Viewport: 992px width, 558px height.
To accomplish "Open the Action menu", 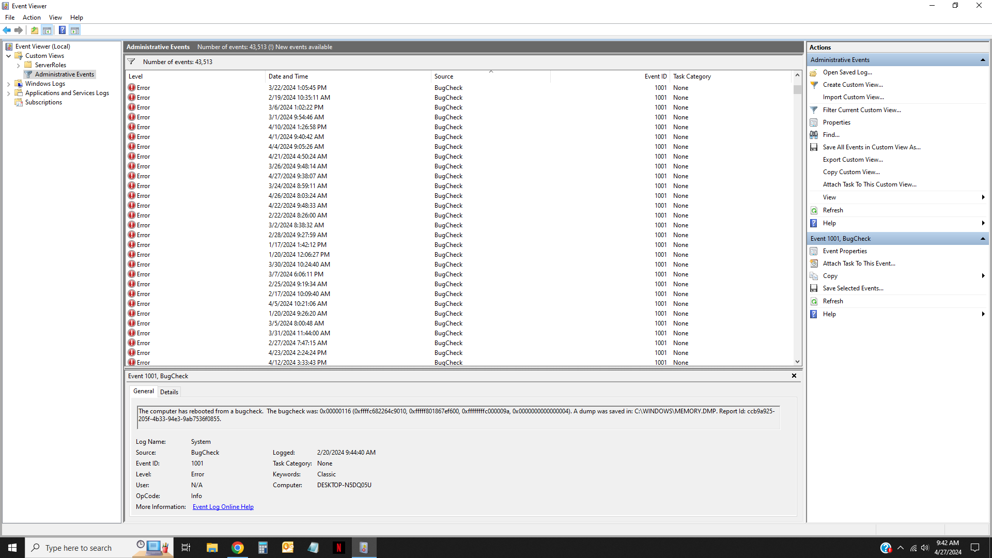I will pos(32,18).
